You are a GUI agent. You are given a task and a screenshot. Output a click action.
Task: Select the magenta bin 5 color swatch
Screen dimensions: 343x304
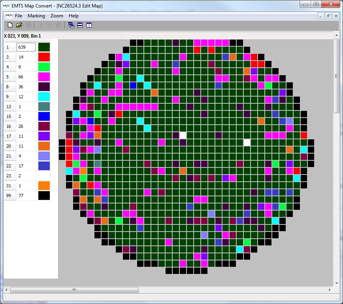44,77
